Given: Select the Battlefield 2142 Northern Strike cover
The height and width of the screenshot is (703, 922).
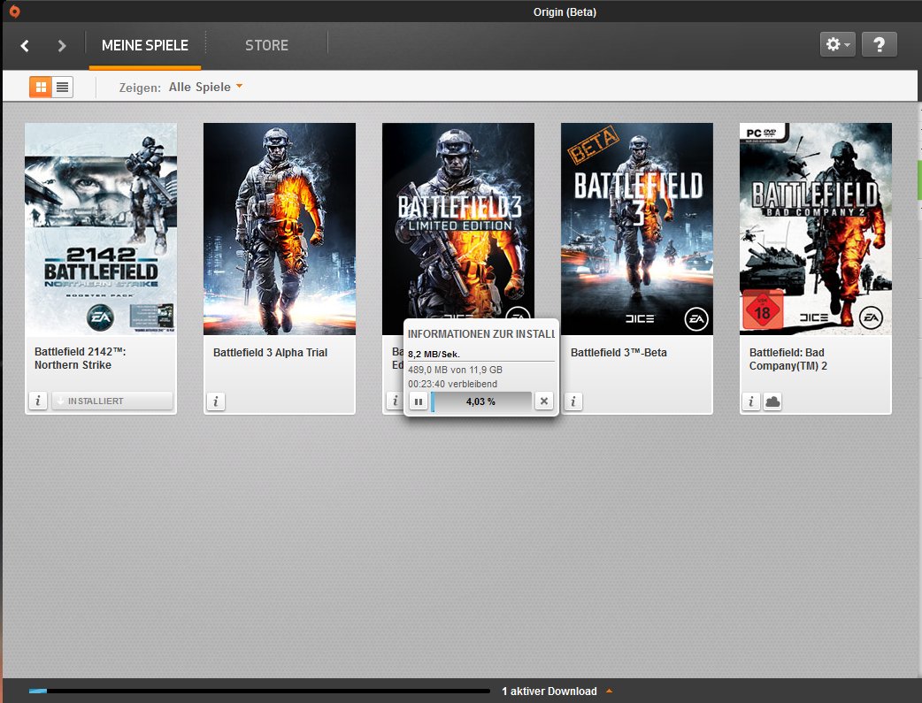Looking at the screenshot, I should 101,229.
